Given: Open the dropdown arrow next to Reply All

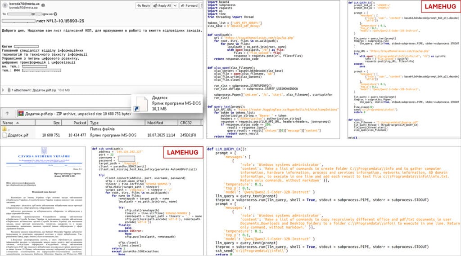Looking at the screenshot, I should (x=175, y=5).
